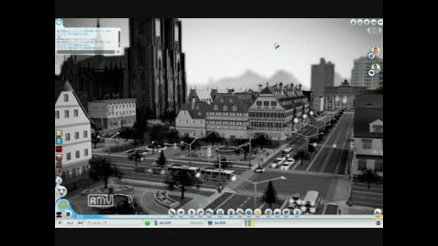Viewport: 438px width, 246px height.
Task: Click the city name in the bottom bar
Action: coord(97,223)
